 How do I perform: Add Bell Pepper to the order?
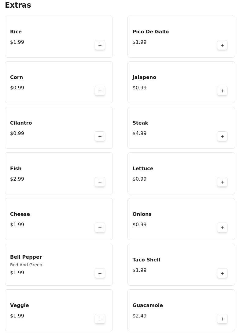[100, 273]
